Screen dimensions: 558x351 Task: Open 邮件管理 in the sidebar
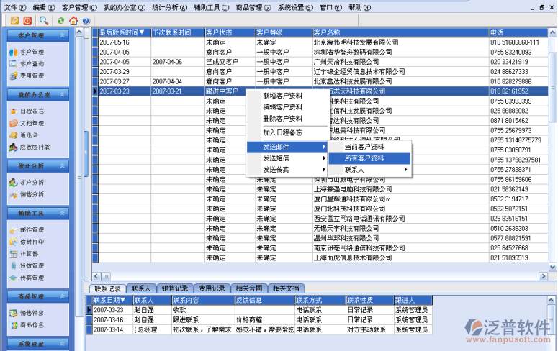click(x=27, y=229)
